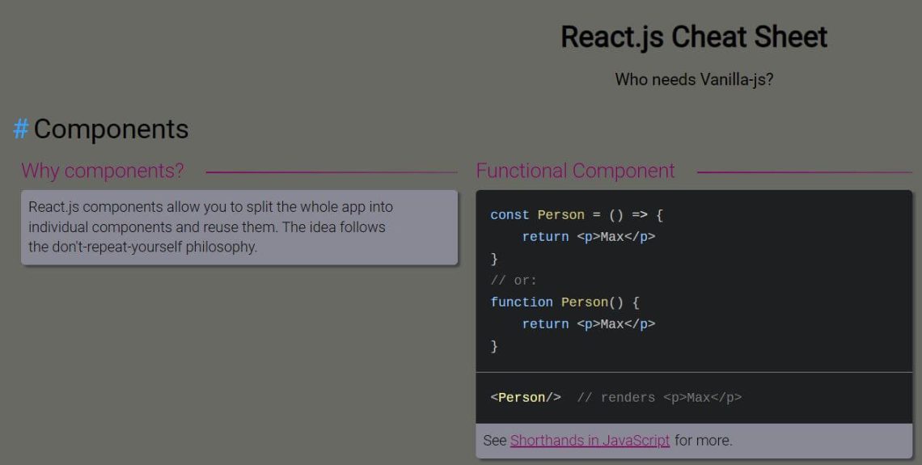Click the '// renders <p>Max</p>' comment
The width and height of the screenshot is (922, 465).
tap(659, 398)
